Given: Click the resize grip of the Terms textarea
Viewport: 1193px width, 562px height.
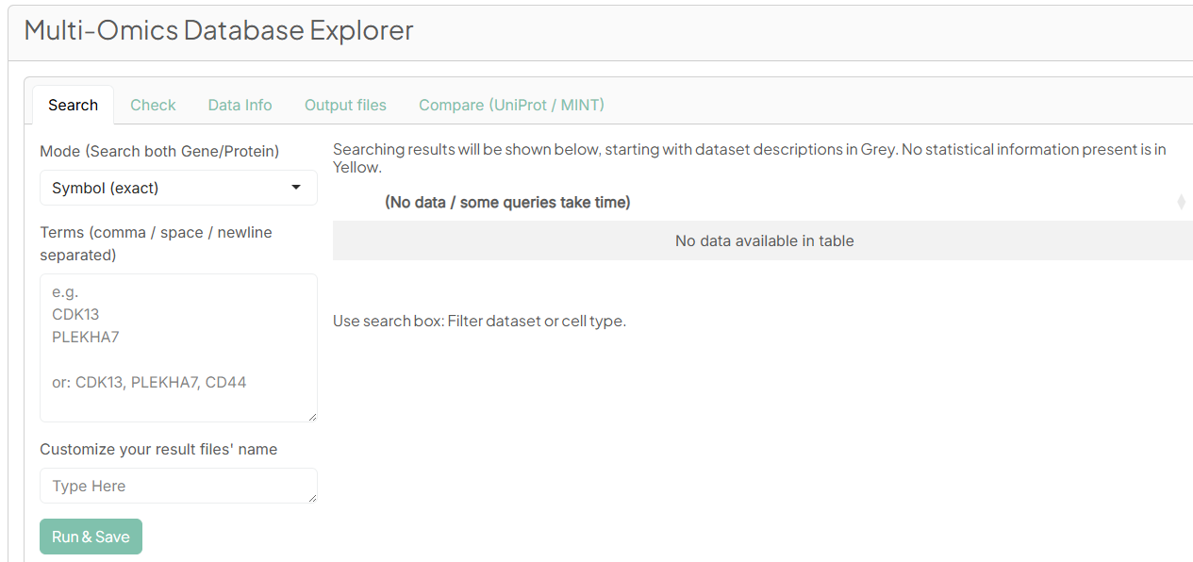Looking at the screenshot, I should [x=312, y=417].
